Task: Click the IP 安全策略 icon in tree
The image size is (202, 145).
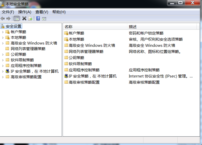Action: click(x=7, y=71)
